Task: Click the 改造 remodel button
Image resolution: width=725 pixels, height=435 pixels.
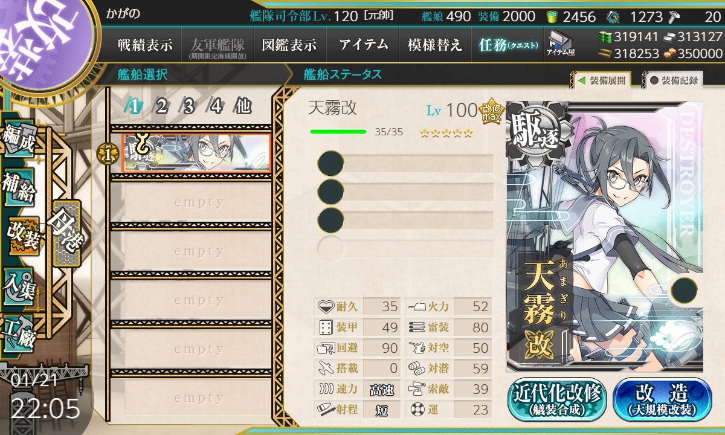Action: [663, 399]
